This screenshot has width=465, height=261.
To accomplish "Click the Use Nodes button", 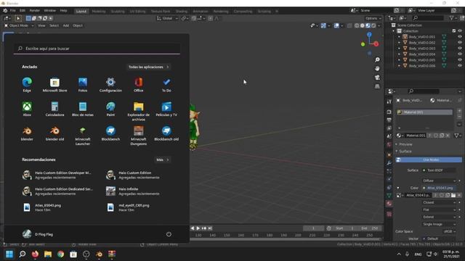I will [x=429, y=159].
